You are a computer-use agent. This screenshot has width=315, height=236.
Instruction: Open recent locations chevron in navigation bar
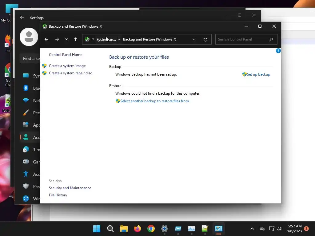(x=66, y=39)
